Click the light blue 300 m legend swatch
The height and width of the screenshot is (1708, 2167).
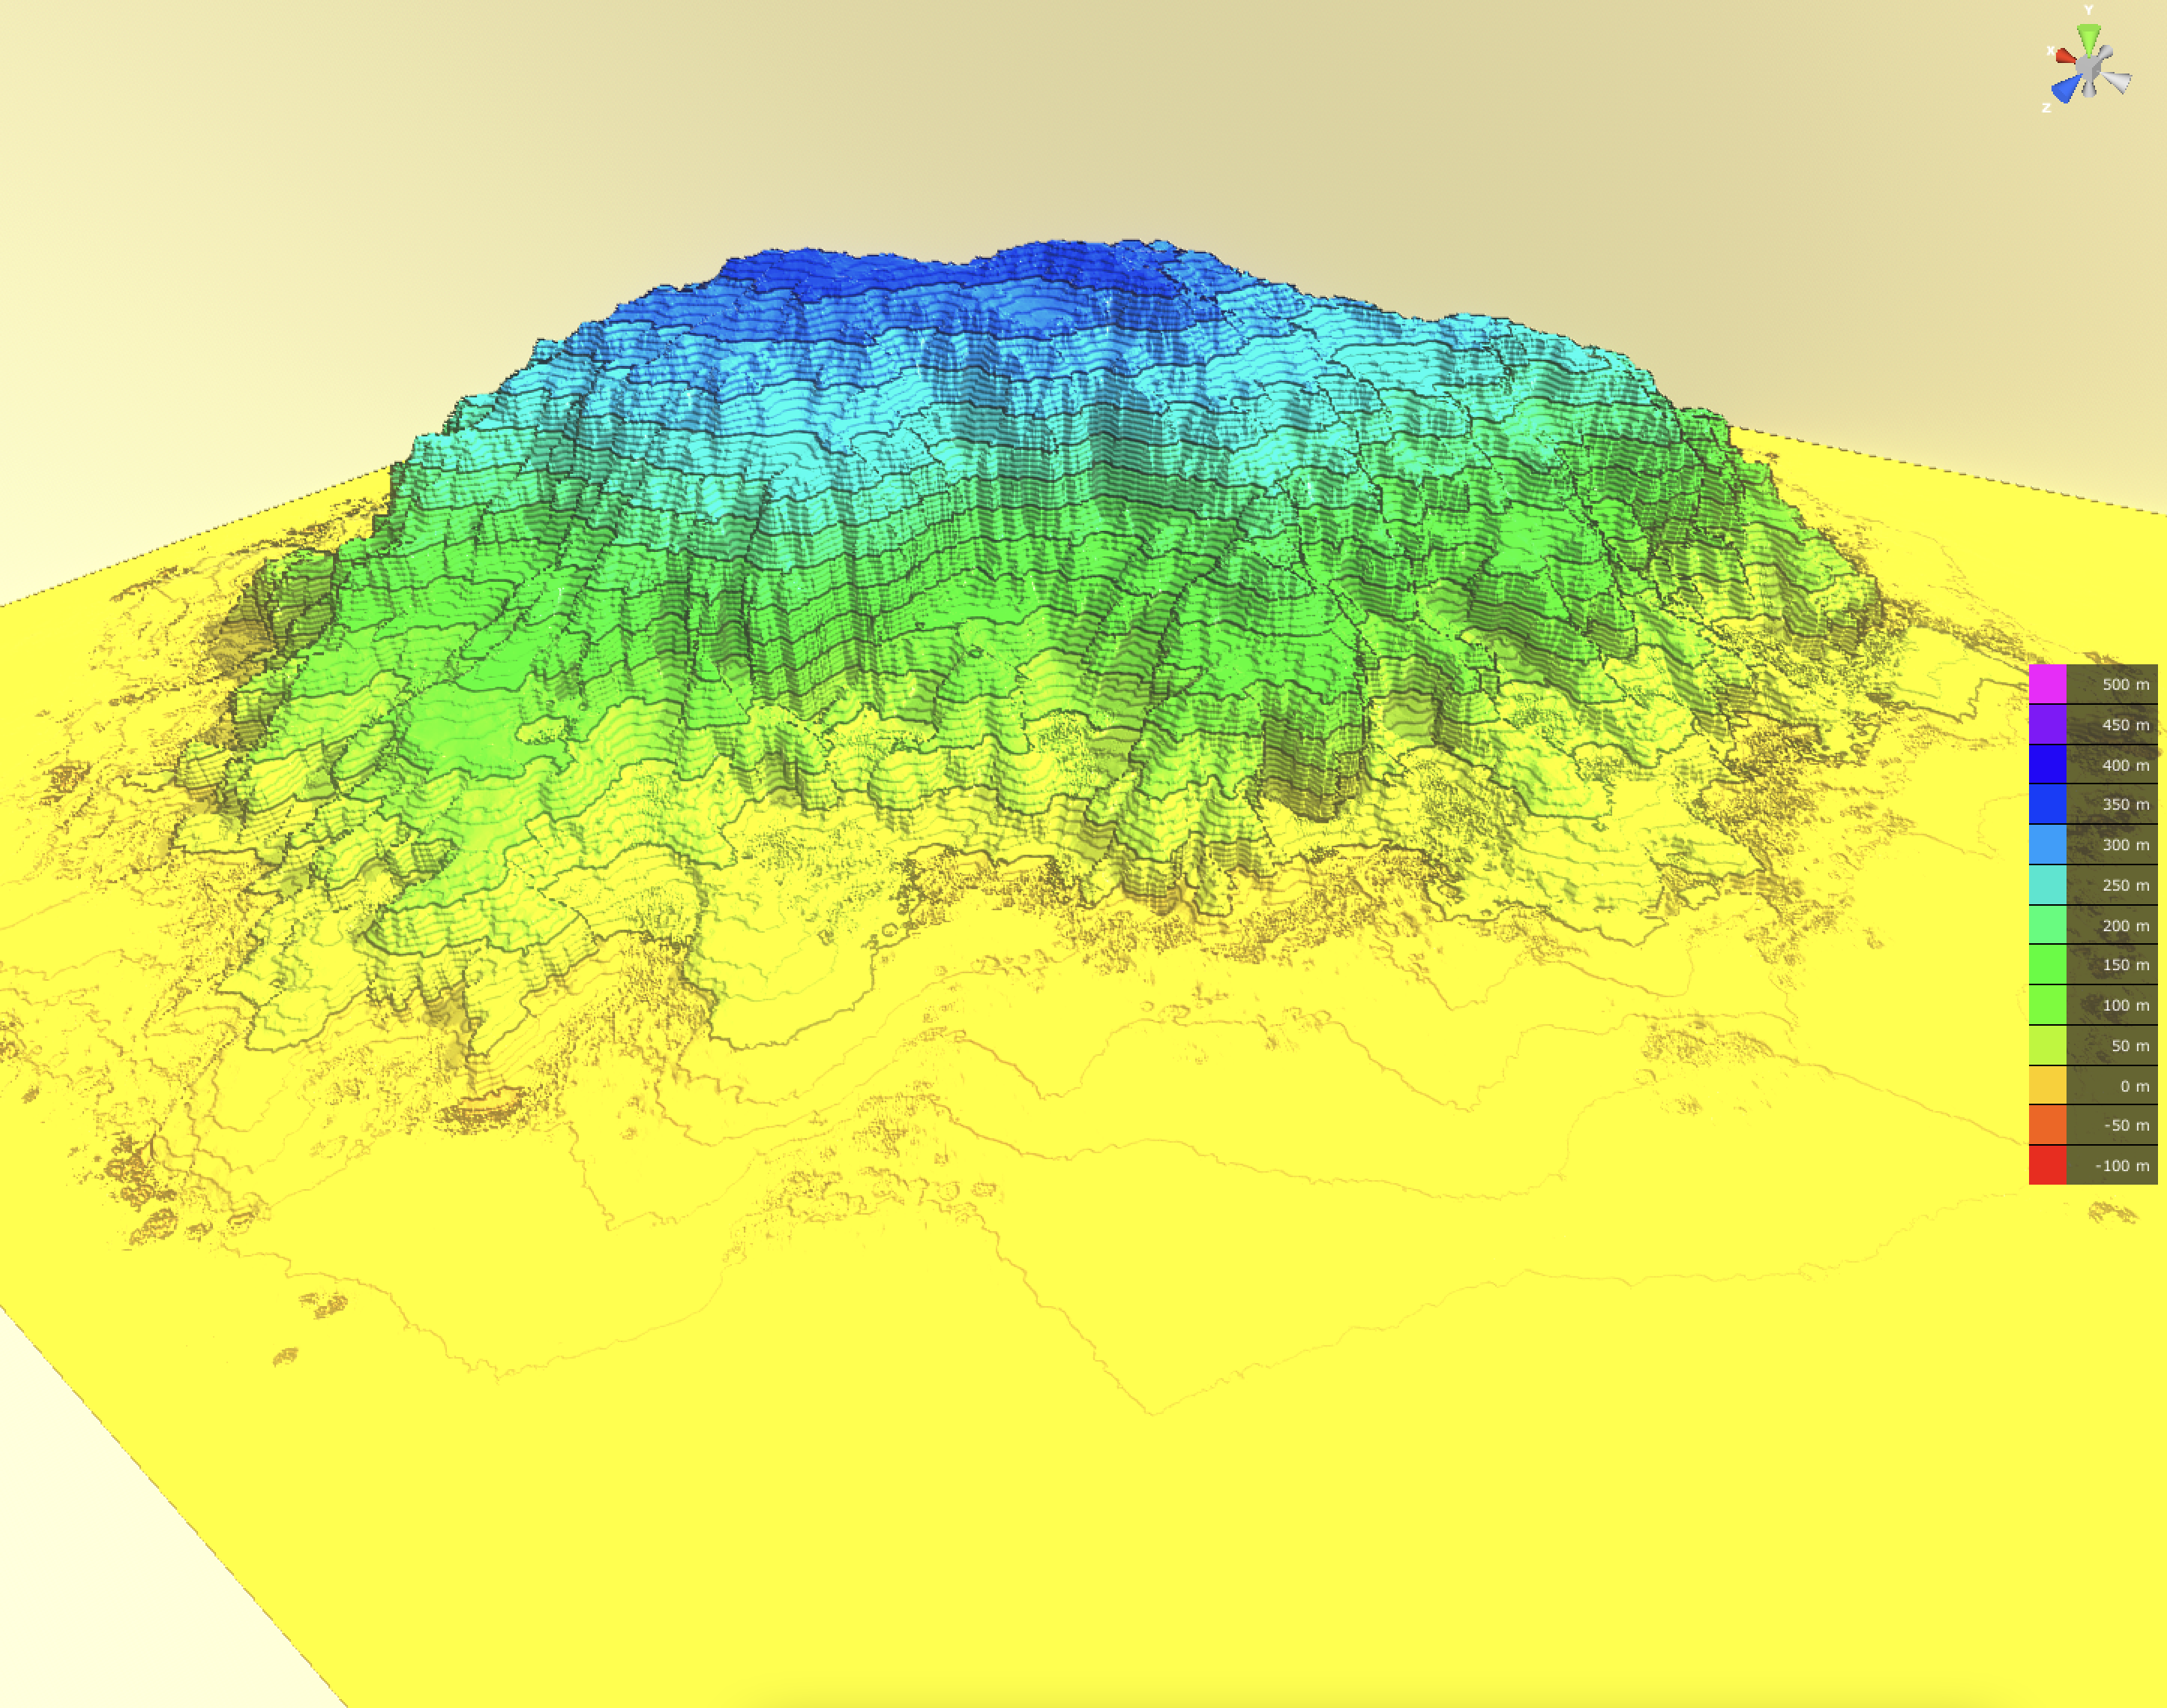pyautogui.click(x=2047, y=844)
